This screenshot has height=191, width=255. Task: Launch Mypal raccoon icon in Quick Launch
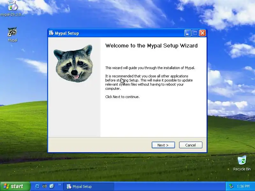coord(44,186)
